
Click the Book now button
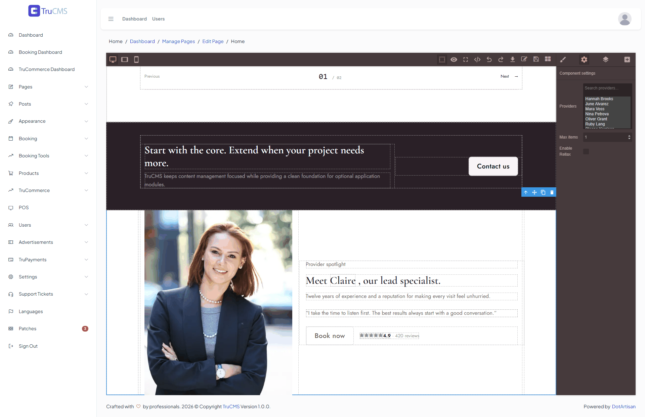tap(330, 336)
